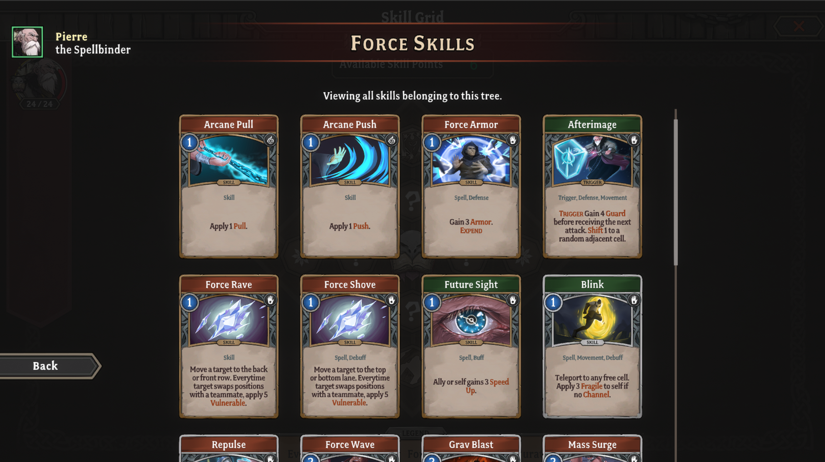The image size is (825, 462).
Task: Close the skill grid with X
Action: click(799, 26)
